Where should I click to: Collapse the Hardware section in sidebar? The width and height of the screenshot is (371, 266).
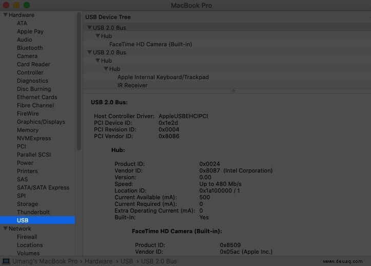point(5,15)
